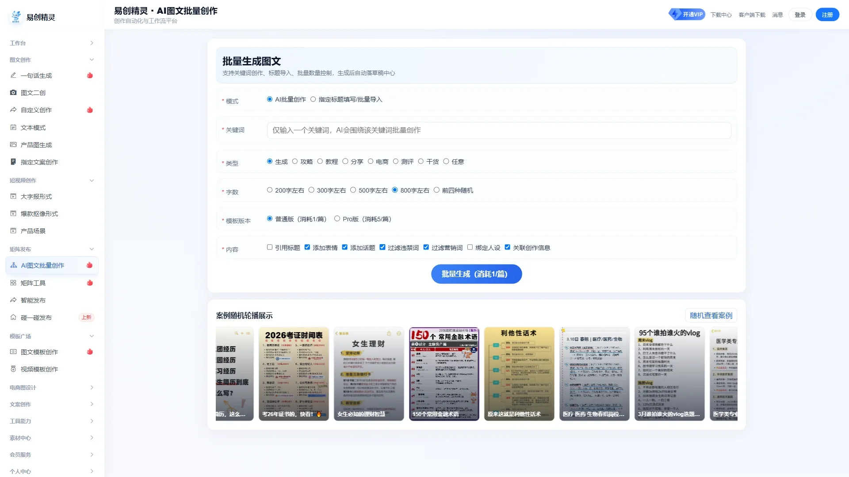Select the AI批量创作 mode radio
The height and width of the screenshot is (477, 849).
point(270,99)
